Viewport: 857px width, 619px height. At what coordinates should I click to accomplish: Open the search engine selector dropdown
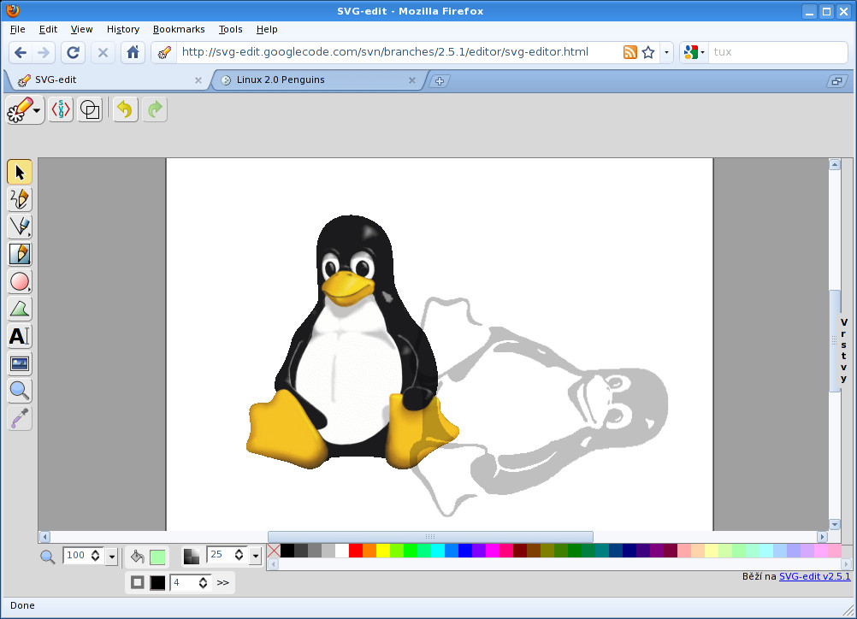[694, 52]
